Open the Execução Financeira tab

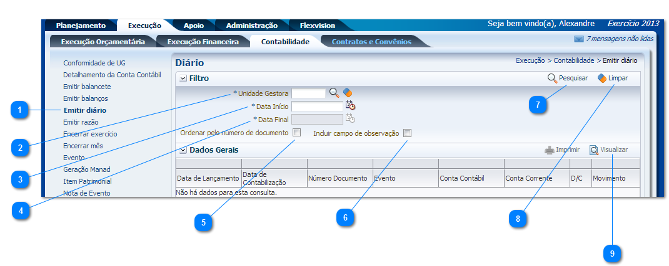[203, 42]
